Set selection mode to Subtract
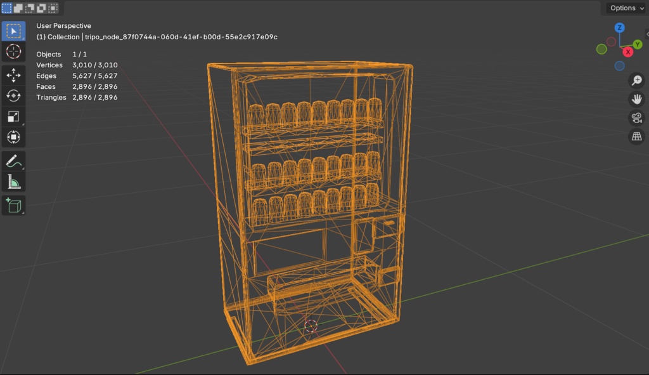 coord(30,8)
